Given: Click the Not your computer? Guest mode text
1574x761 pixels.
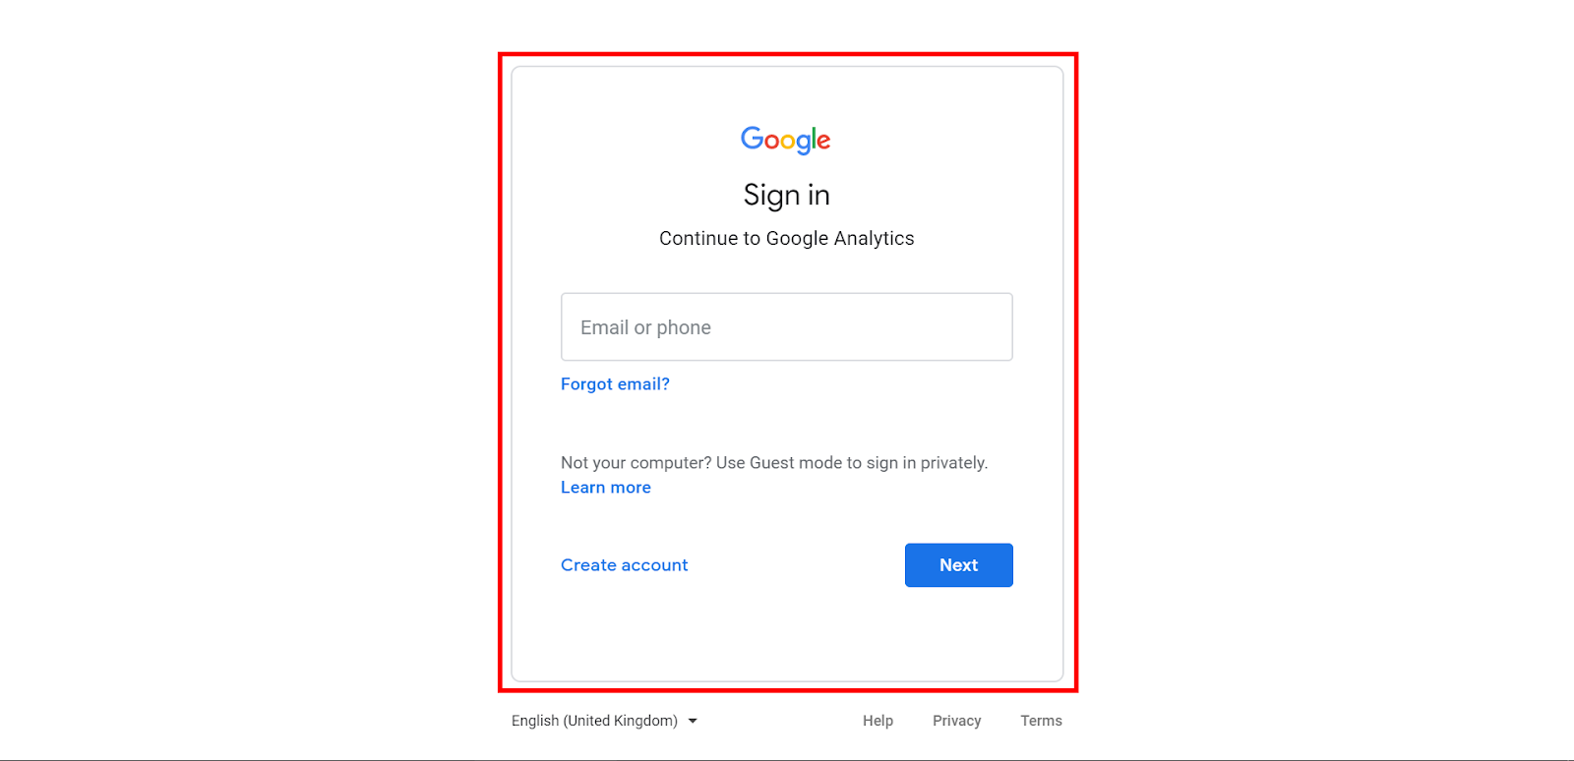Looking at the screenshot, I should pyautogui.click(x=773, y=463).
